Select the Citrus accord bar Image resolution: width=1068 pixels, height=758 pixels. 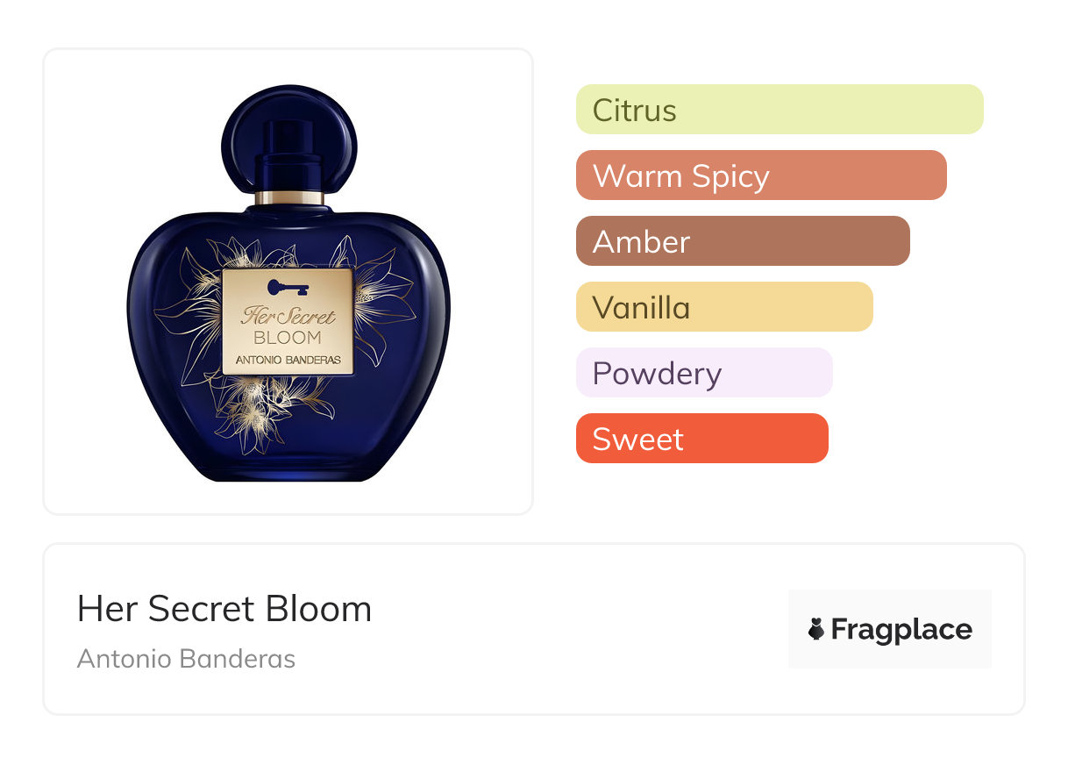[x=780, y=110]
